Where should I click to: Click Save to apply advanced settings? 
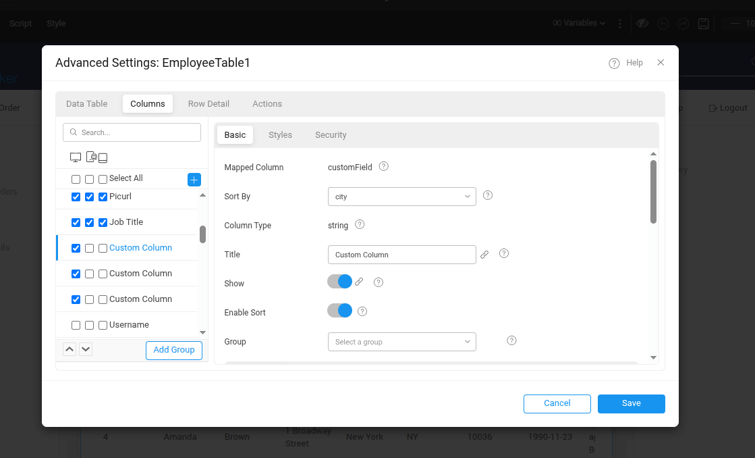(x=631, y=403)
